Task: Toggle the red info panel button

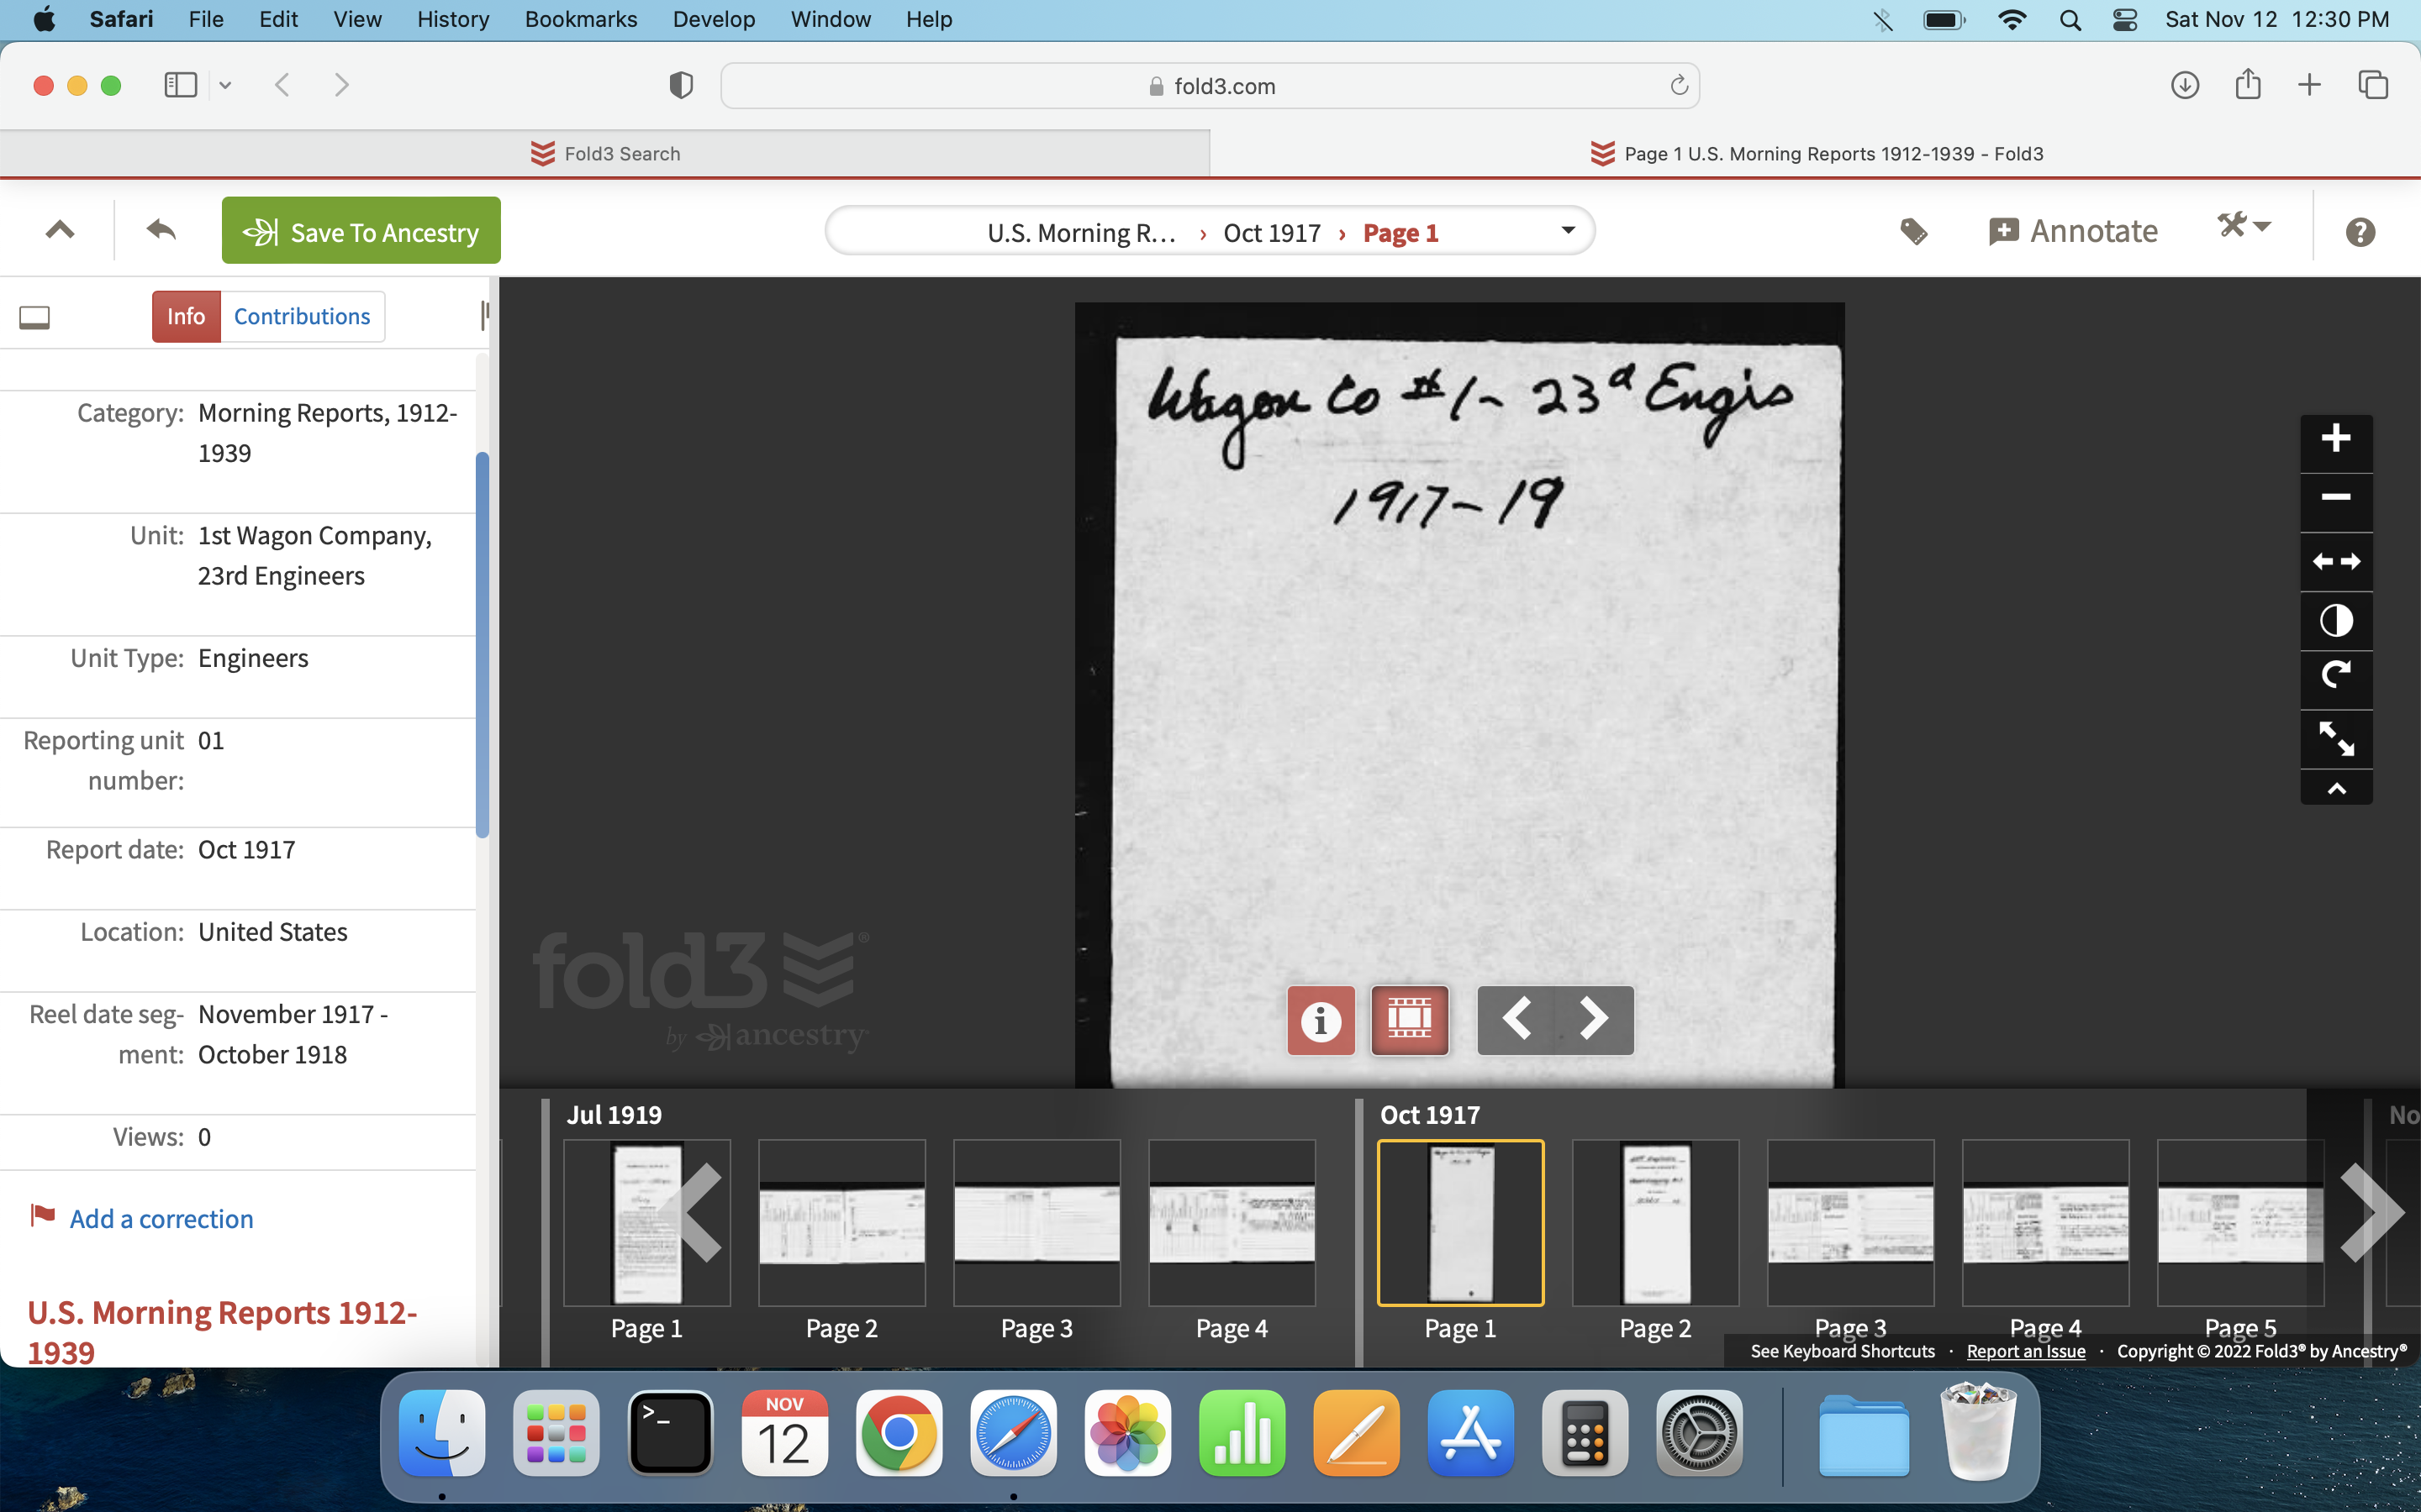Action: (1321, 1019)
